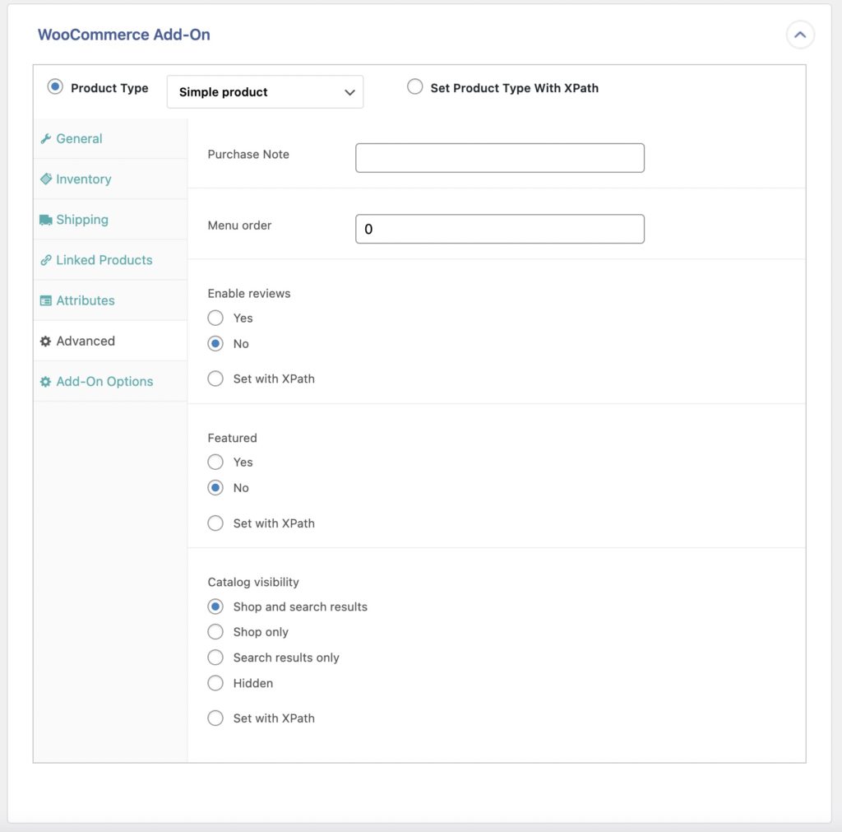
Task: Click the truck icon beside Shipping
Action: (46, 219)
